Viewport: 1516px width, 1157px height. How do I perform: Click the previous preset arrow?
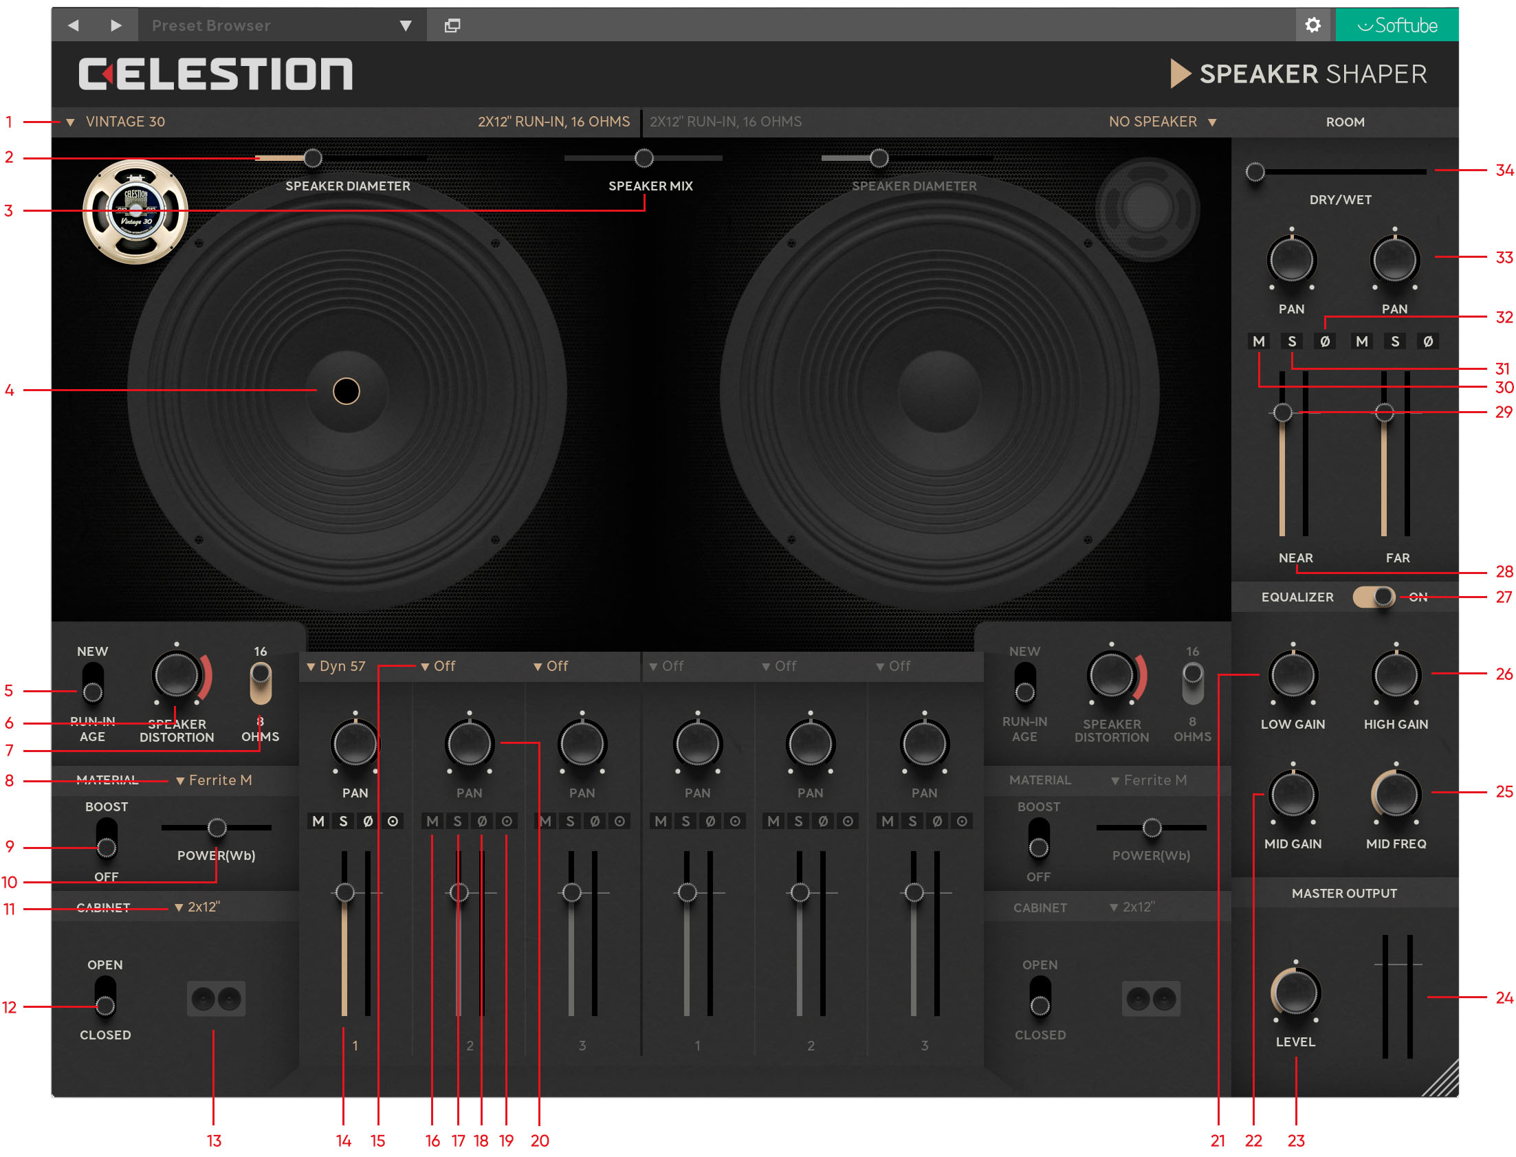(73, 25)
